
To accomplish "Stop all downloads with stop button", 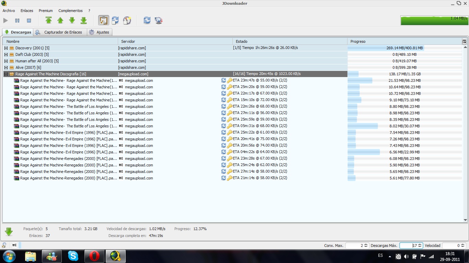I will pyautogui.click(x=29, y=21).
